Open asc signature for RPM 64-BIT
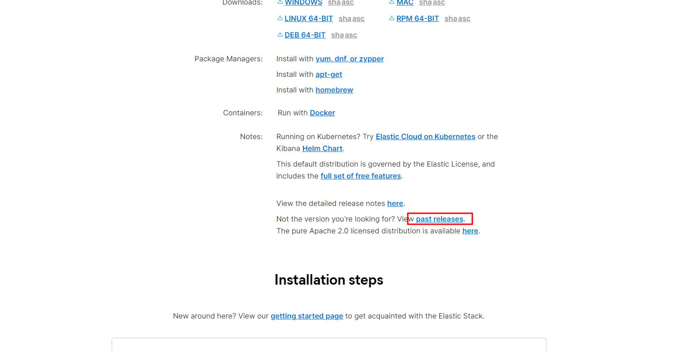 pyautogui.click(x=465, y=19)
